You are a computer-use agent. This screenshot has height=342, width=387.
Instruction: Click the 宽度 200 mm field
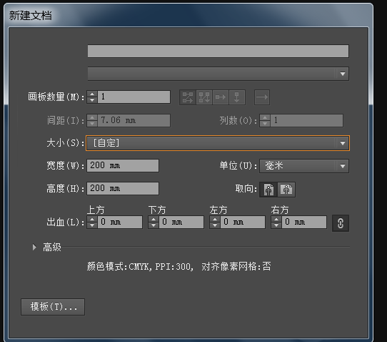coord(123,165)
